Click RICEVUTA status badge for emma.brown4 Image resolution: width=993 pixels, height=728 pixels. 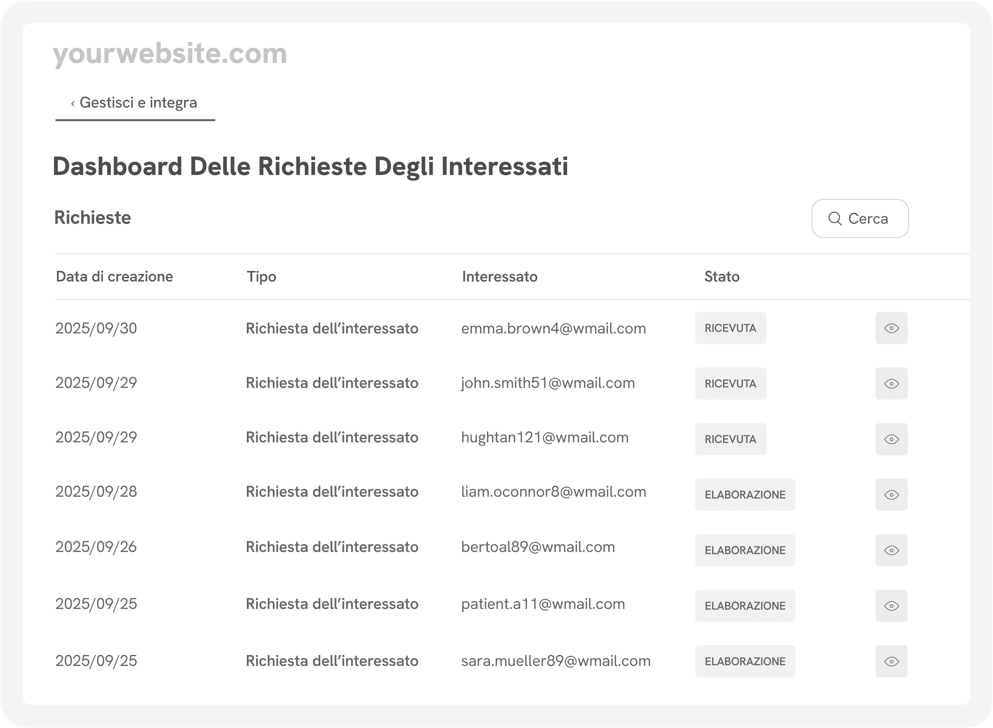click(x=730, y=328)
